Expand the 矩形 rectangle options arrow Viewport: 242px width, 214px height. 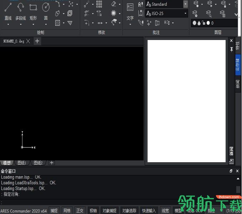tap(33, 24)
